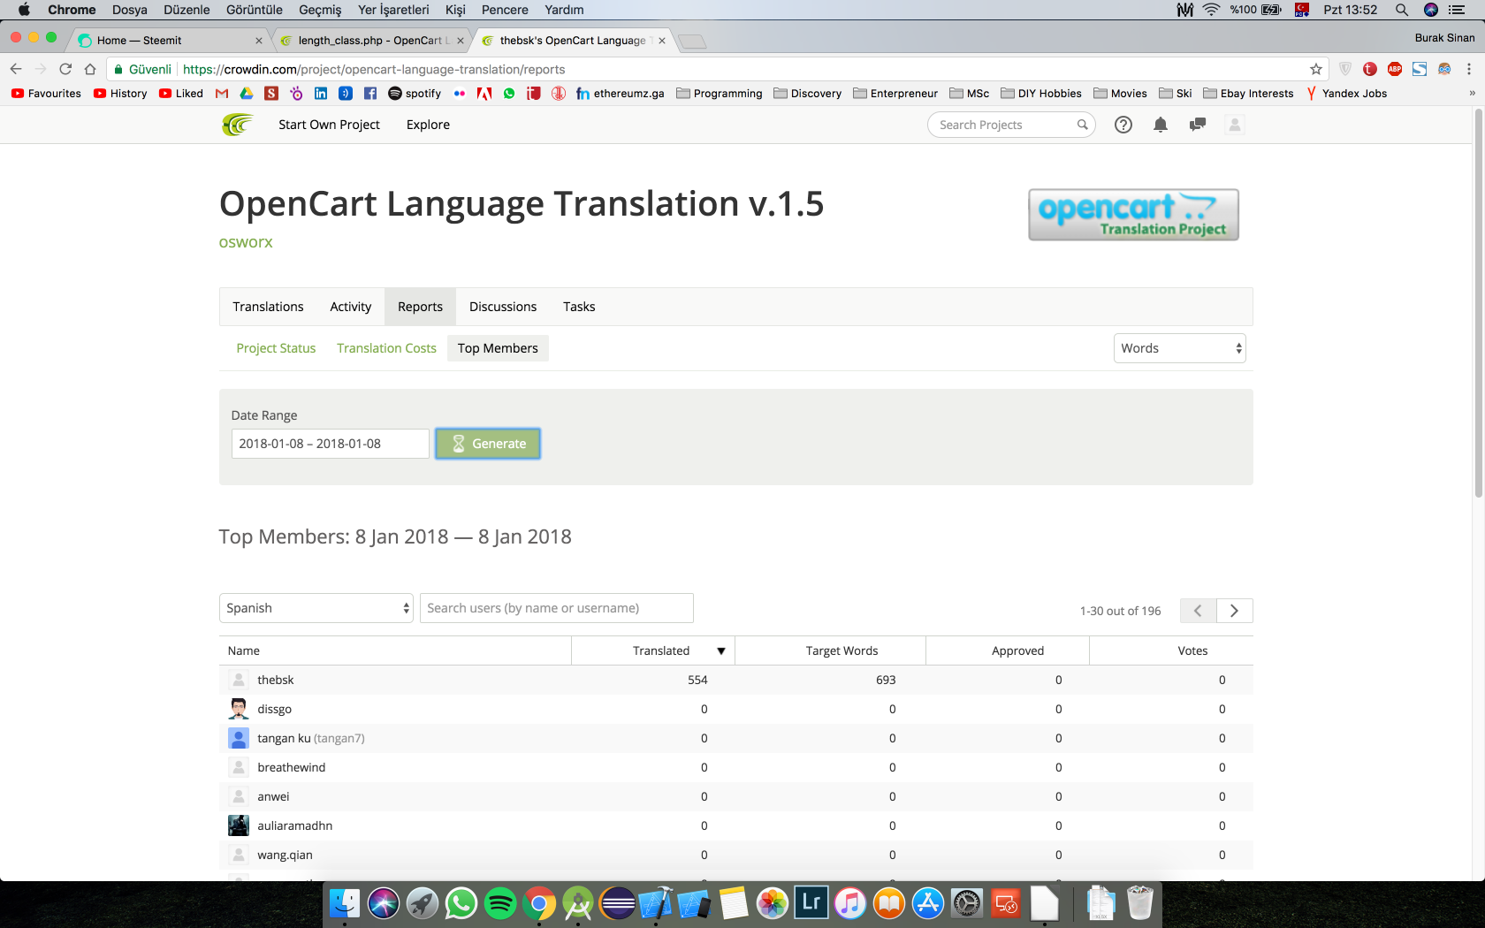This screenshot has height=928, width=1485.
Task: Switch to the Activity tab
Action: click(351, 307)
